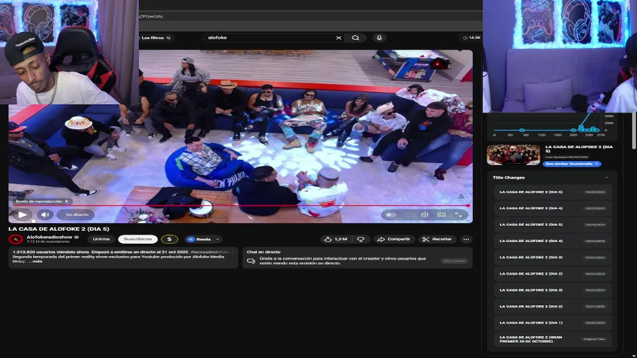637x358 pixels.
Task: Click Abrir panel in live chat box
Action: point(454,261)
